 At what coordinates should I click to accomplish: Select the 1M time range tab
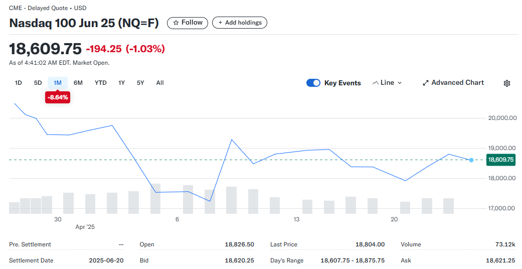click(58, 83)
